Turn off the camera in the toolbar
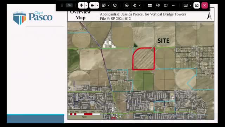225x127 pixels. 92,5
